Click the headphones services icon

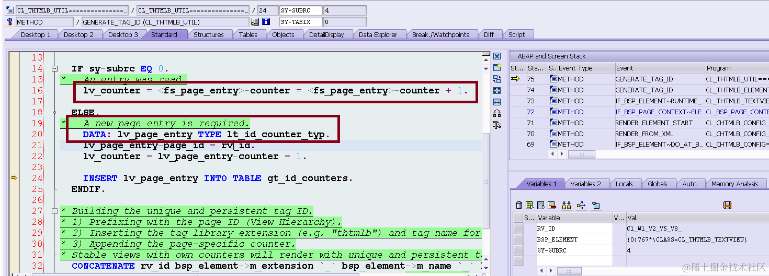click(x=497, y=113)
